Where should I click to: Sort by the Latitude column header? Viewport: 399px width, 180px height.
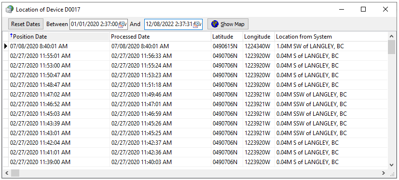pyautogui.click(x=227, y=37)
